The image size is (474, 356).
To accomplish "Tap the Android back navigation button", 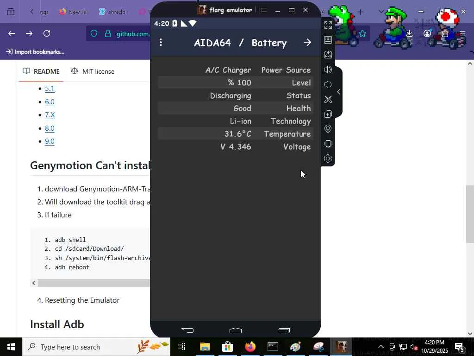I will tap(187, 330).
